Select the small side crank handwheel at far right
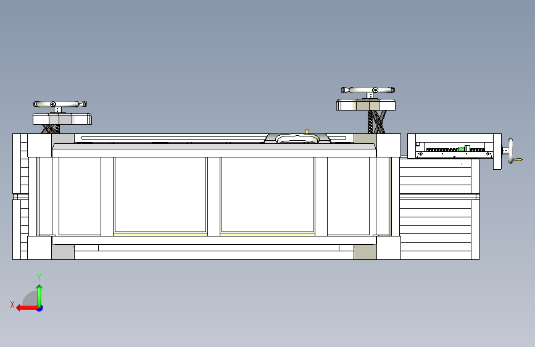This screenshot has height=347, width=535. pyautogui.click(x=510, y=151)
